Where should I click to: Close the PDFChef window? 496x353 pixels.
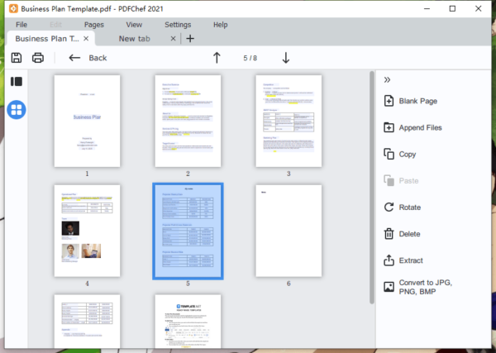tap(479, 8)
